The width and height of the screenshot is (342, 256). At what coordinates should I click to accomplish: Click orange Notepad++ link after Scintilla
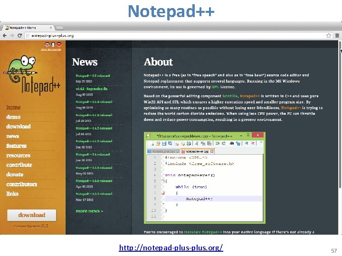(250, 96)
